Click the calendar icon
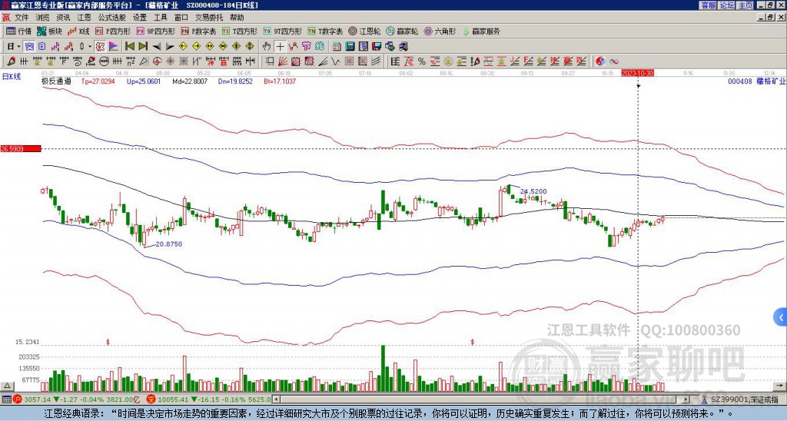 [337, 46]
